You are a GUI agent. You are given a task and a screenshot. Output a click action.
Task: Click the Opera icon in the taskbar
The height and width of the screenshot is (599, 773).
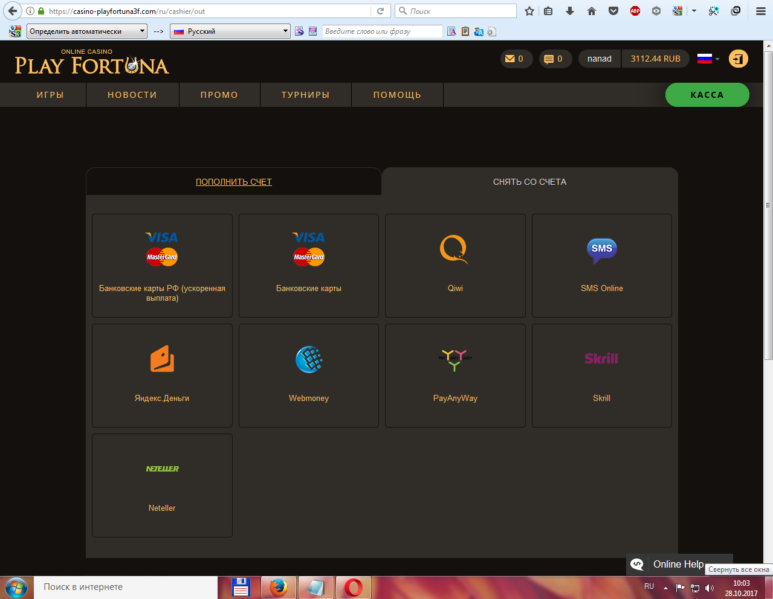tap(354, 587)
